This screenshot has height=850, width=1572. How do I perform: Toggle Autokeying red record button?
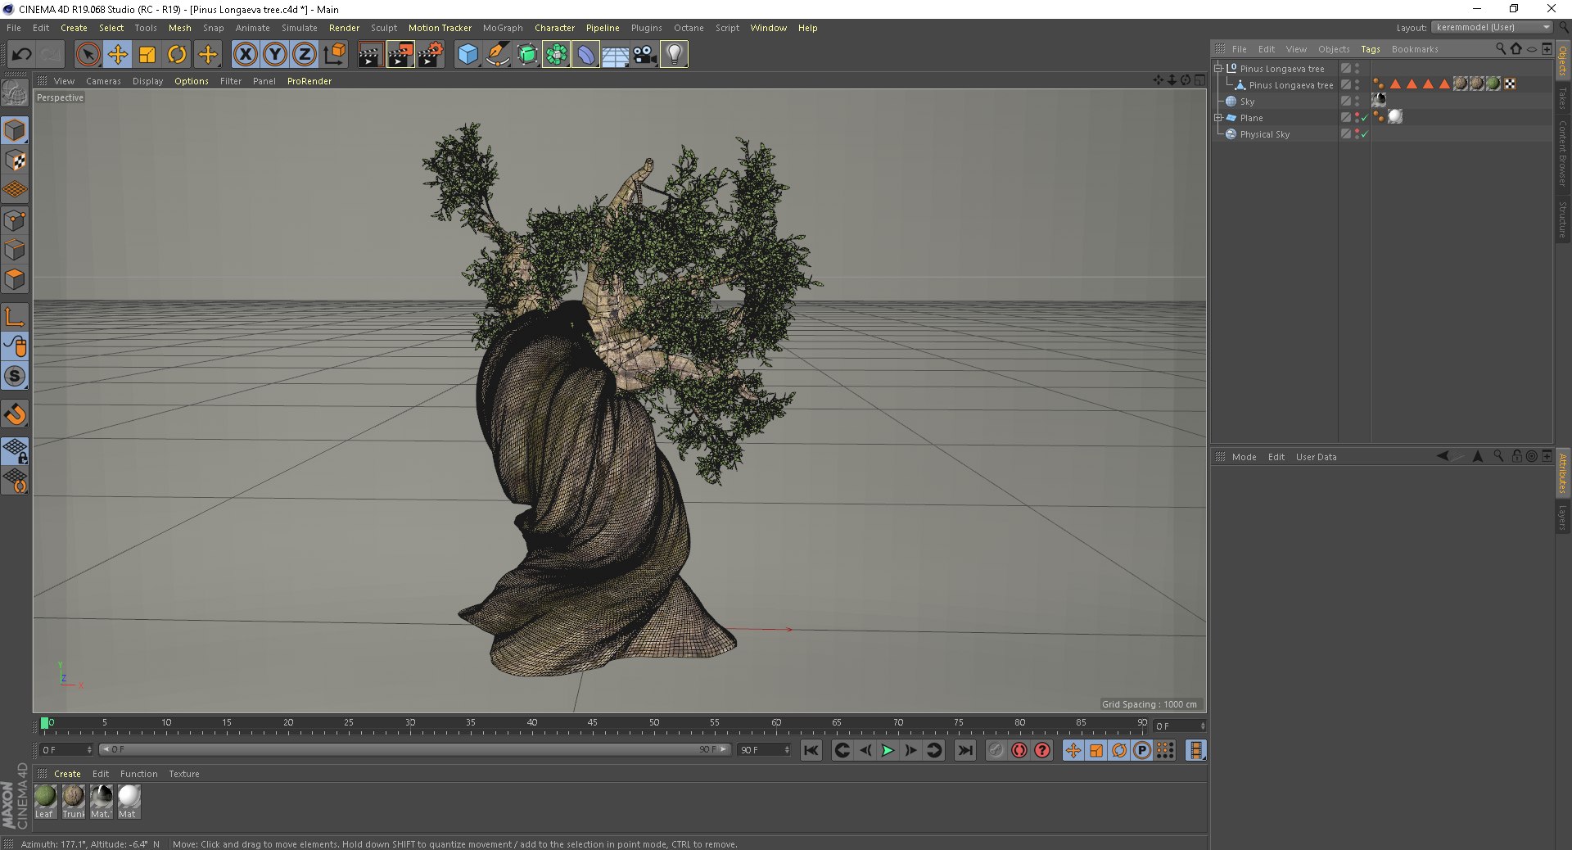point(1019,750)
